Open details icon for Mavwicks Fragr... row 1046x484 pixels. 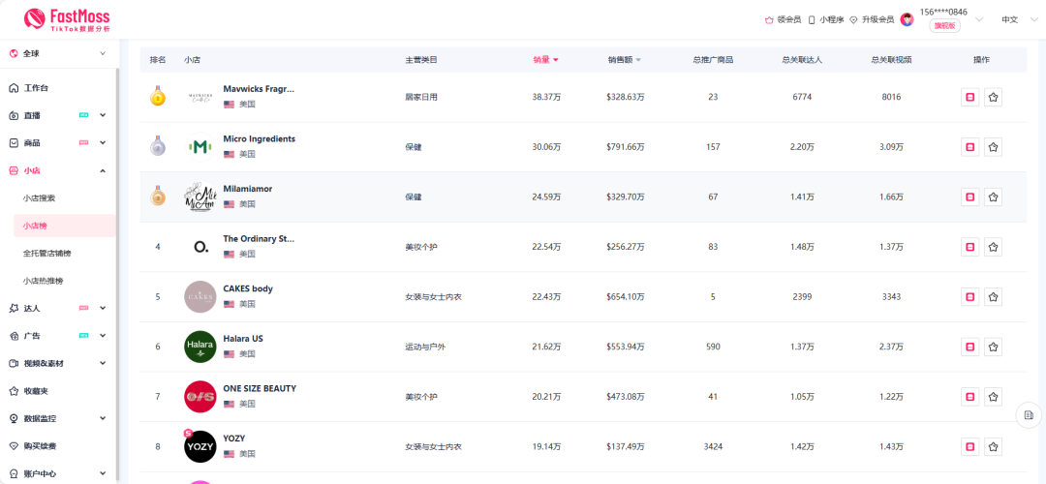[x=969, y=98]
